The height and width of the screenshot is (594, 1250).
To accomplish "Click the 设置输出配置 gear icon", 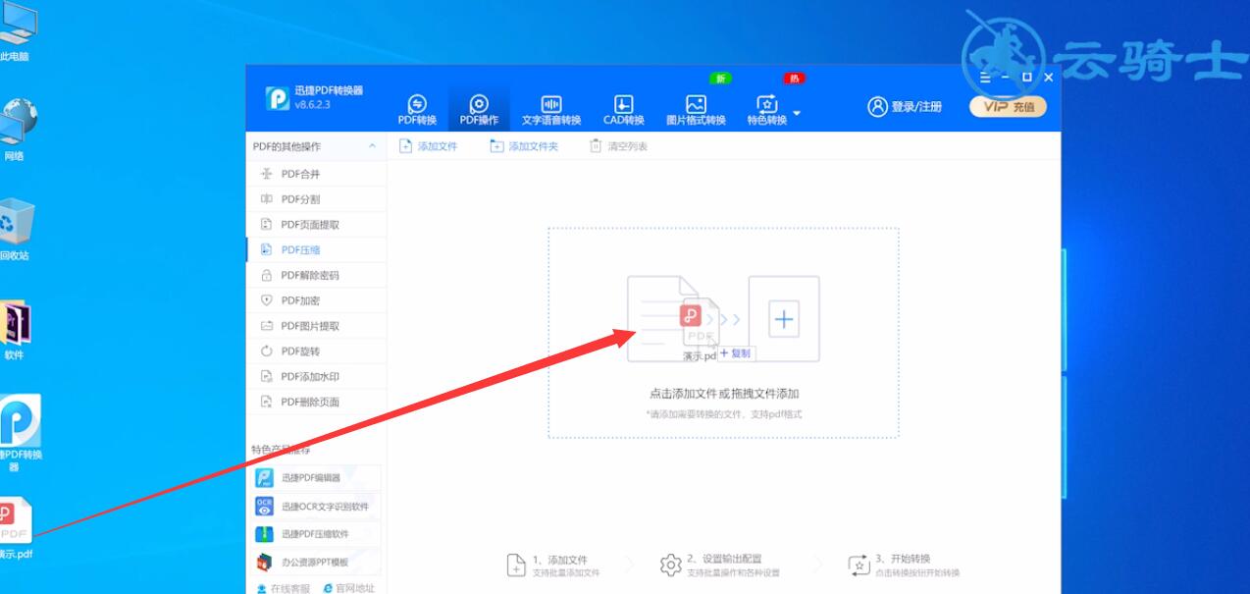I will (671, 565).
